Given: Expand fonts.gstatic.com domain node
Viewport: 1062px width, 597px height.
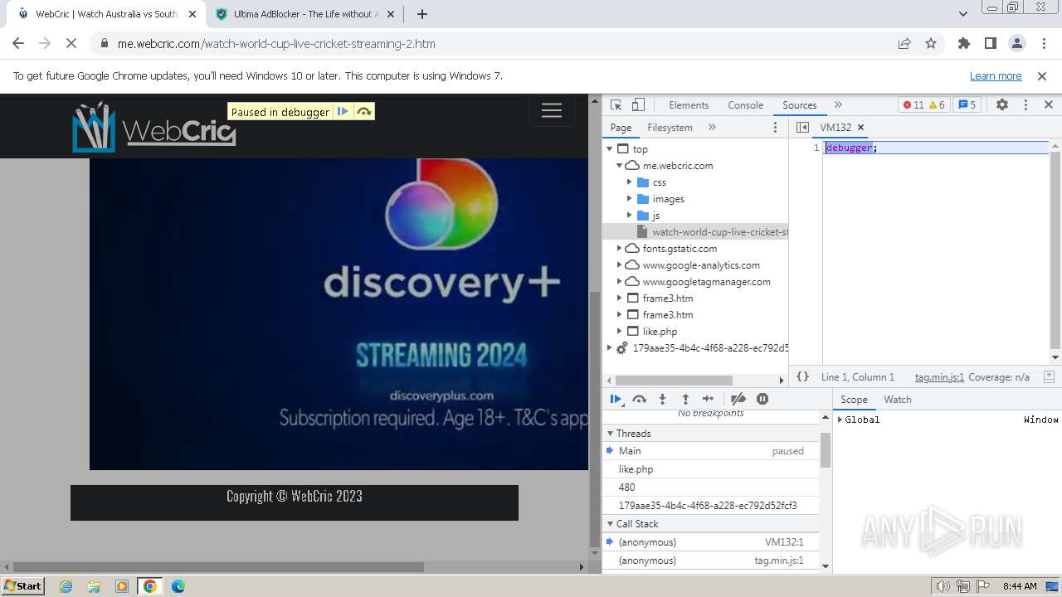Looking at the screenshot, I should coord(619,249).
